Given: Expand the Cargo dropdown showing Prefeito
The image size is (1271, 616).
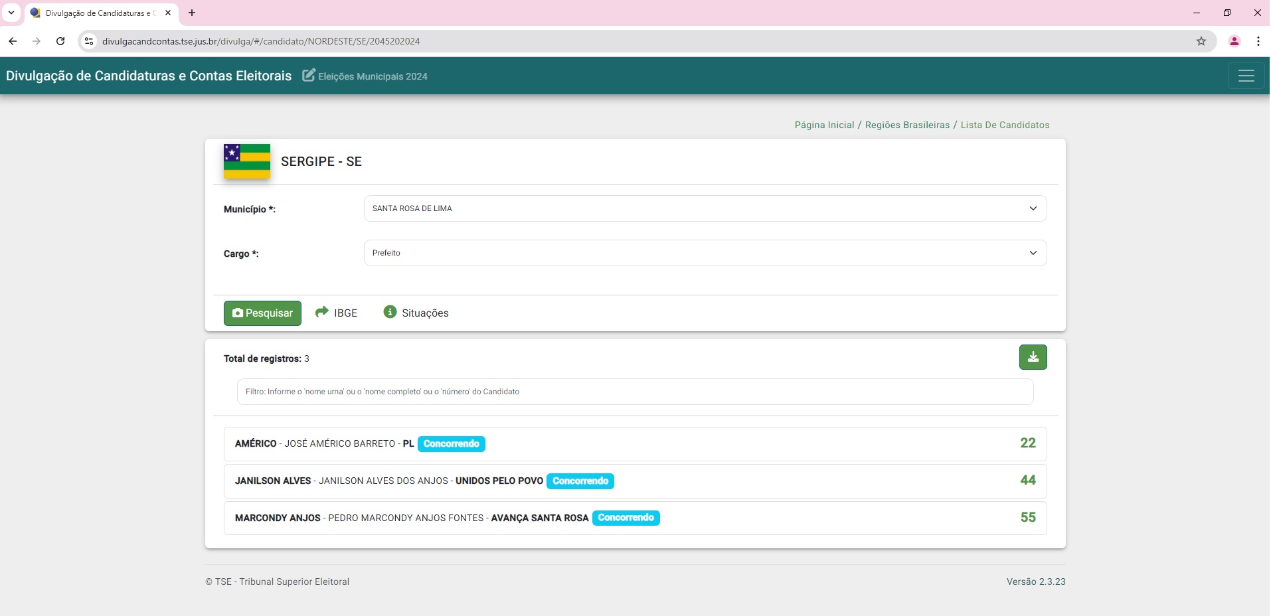Looking at the screenshot, I should click(x=705, y=253).
